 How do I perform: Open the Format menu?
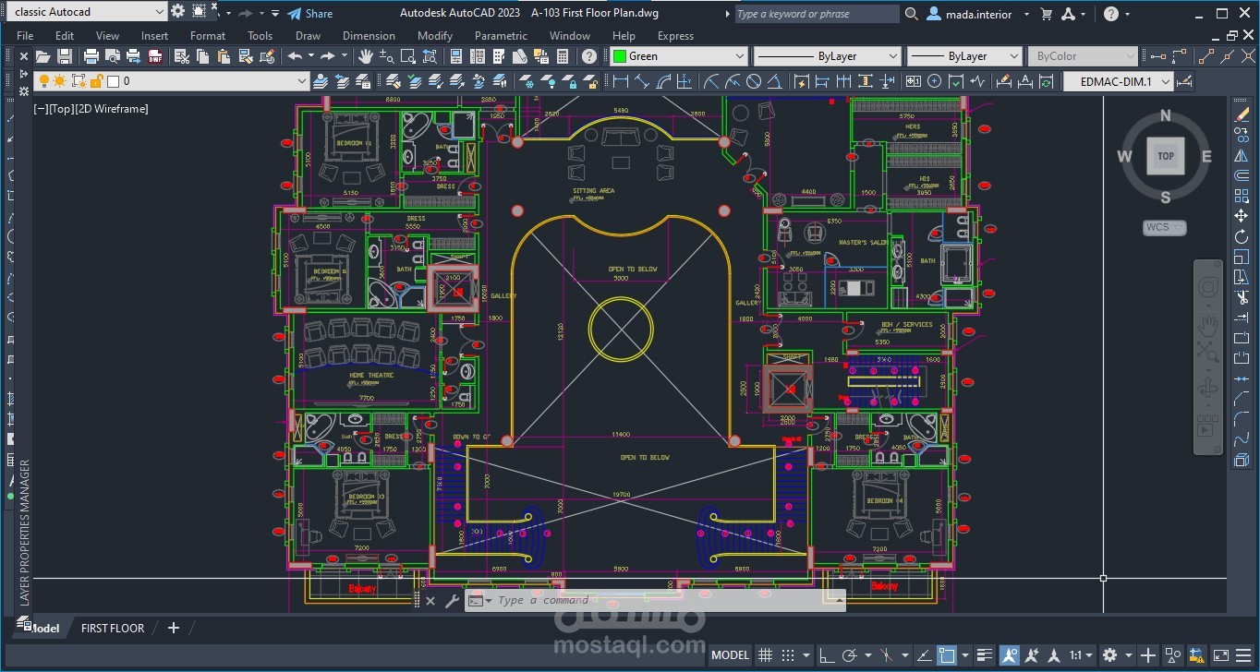(x=208, y=36)
